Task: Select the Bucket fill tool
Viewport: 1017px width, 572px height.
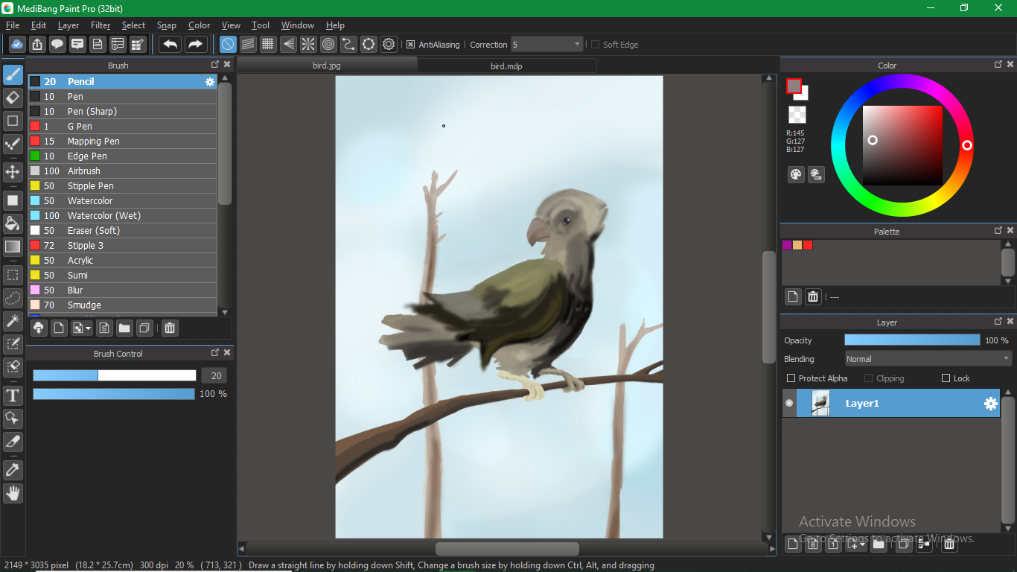Action: click(13, 223)
